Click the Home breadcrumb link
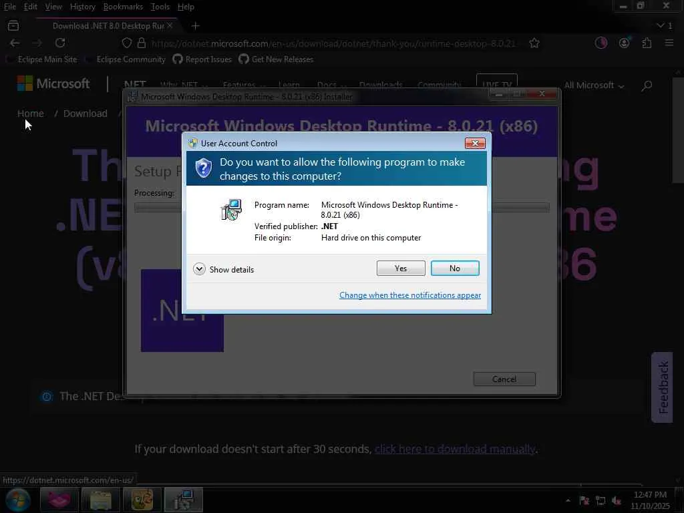Image resolution: width=684 pixels, height=513 pixels. click(31, 114)
